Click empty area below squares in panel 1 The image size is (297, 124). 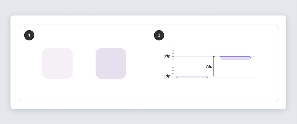point(84,91)
